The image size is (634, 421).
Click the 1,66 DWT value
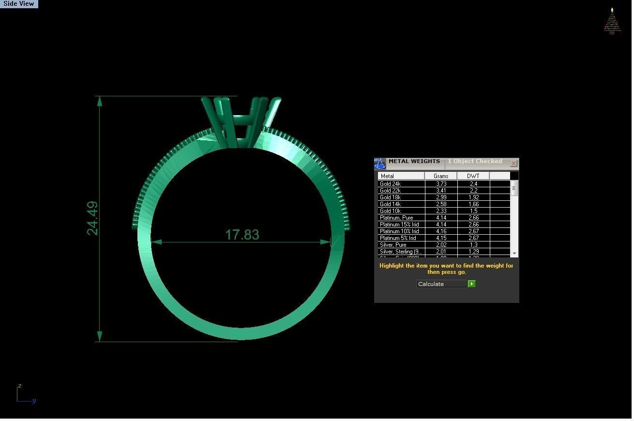tap(473, 204)
